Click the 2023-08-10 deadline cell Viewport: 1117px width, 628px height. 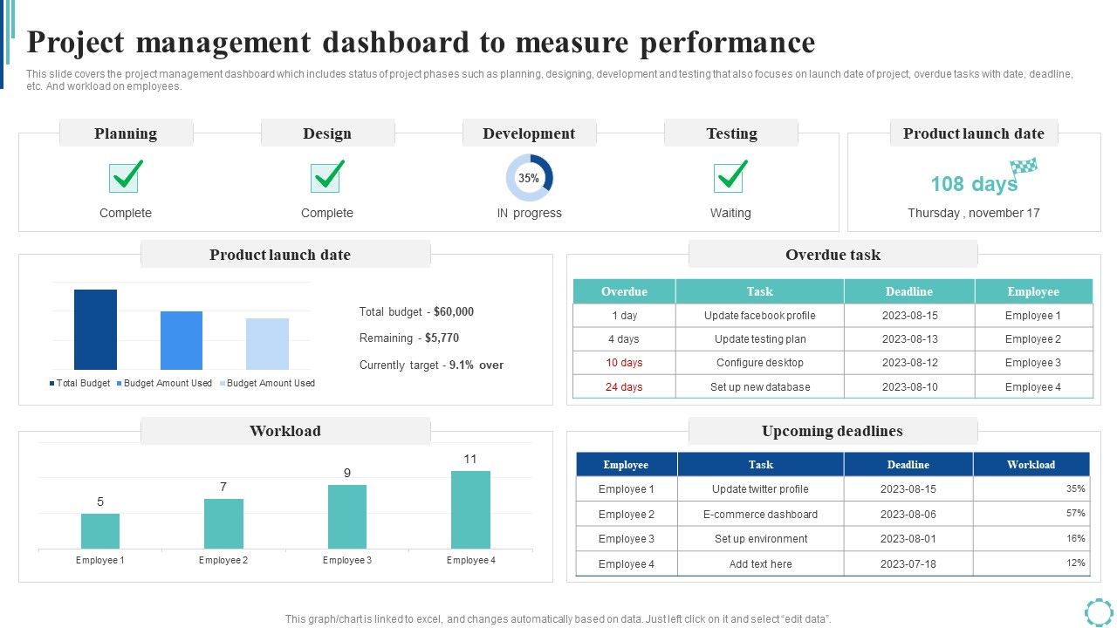coord(909,387)
